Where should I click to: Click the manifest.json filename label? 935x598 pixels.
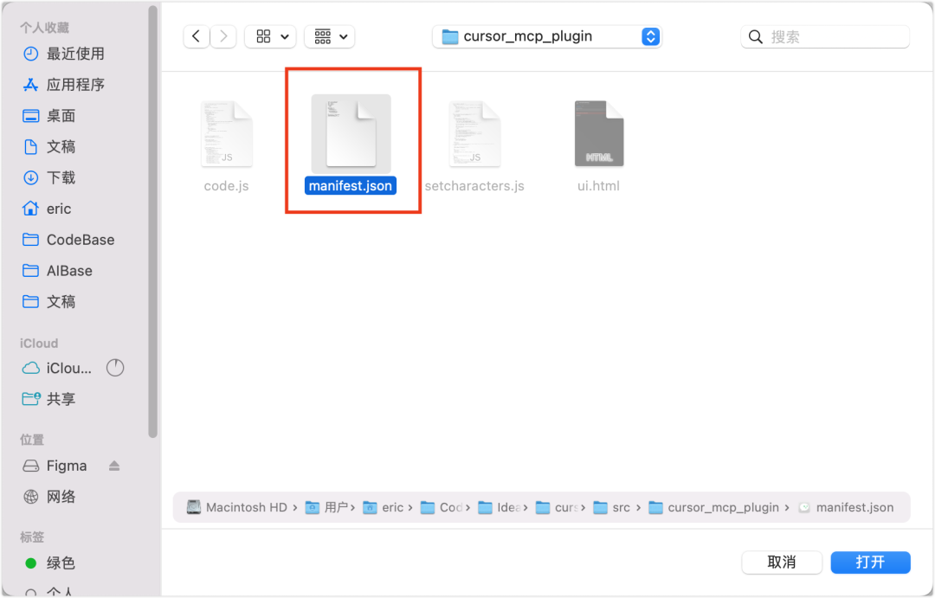click(351, 186)
